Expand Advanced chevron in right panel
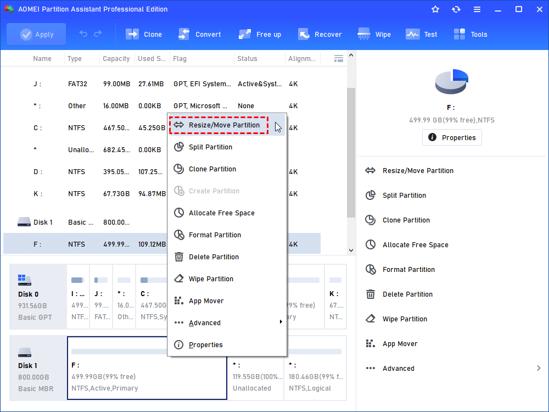 point(539,368)
